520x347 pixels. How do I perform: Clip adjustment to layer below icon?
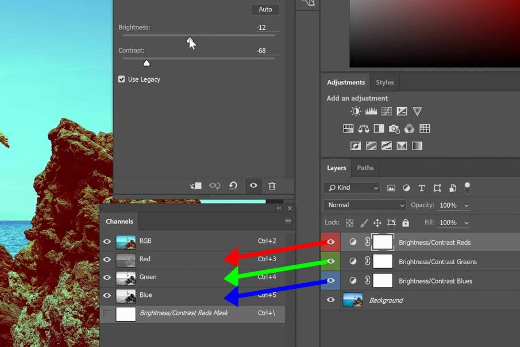pyautogui.click(x=196, y=185)
